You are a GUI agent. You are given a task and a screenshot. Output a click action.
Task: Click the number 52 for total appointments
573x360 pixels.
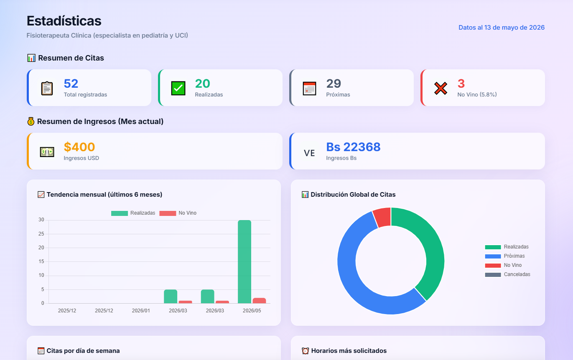[71, 84]
